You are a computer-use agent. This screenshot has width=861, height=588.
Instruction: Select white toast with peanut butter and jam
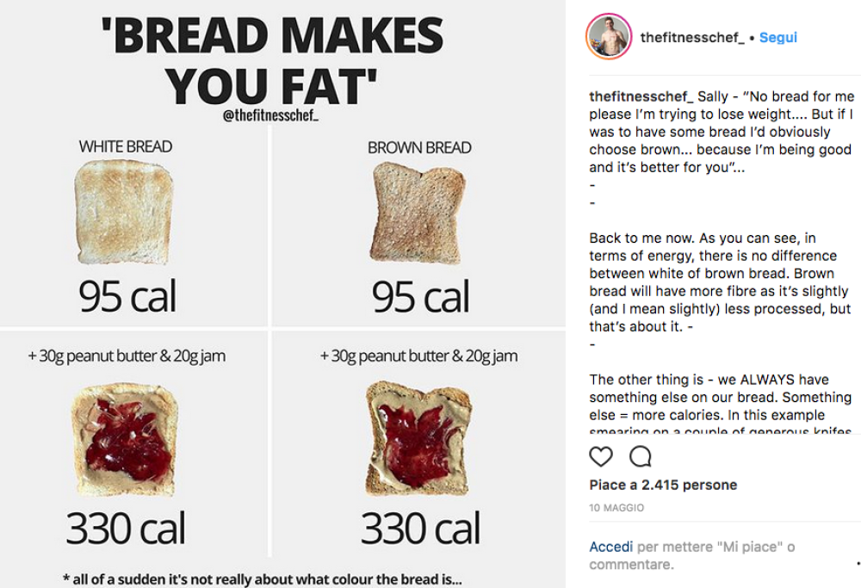pos(126,441)
